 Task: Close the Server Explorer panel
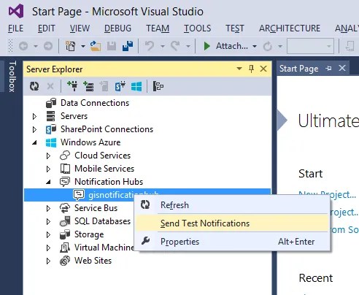tap(263, 69)
